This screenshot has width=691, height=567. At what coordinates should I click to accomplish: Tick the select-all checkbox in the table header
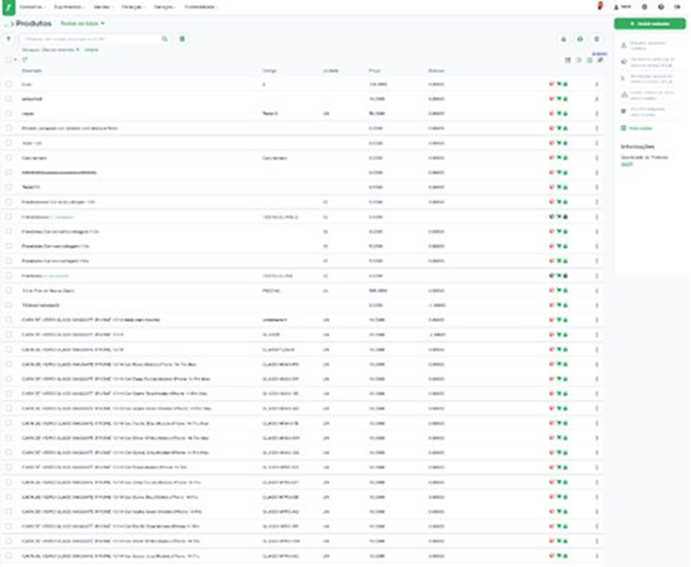coord(8,59)
